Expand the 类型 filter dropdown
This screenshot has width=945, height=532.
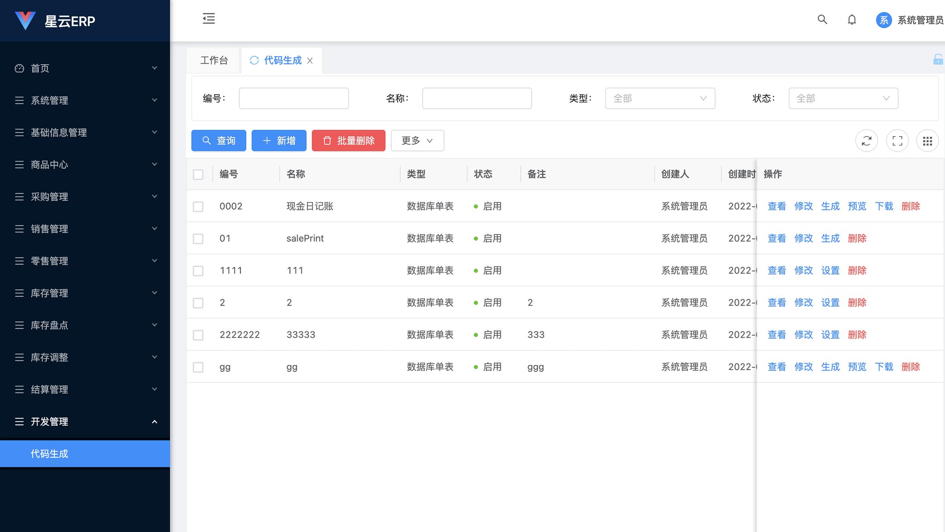tap(659, 98)
